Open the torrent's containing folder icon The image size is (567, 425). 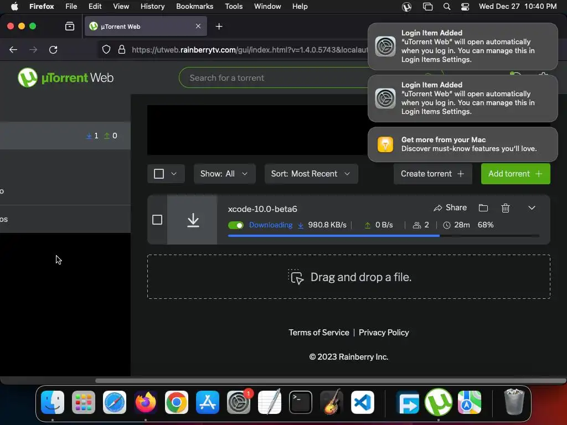click(x=483, y=208)
